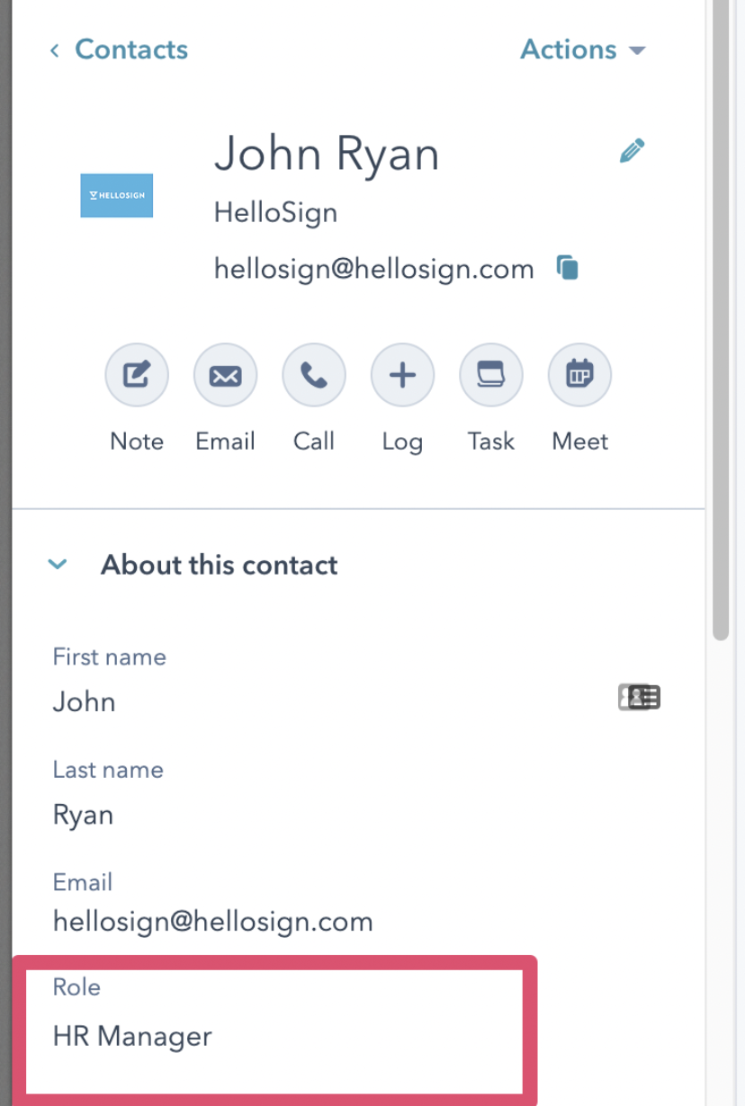The image size is (745, 1106).
Task: Click the HelloSign company name
Action: 275,213
